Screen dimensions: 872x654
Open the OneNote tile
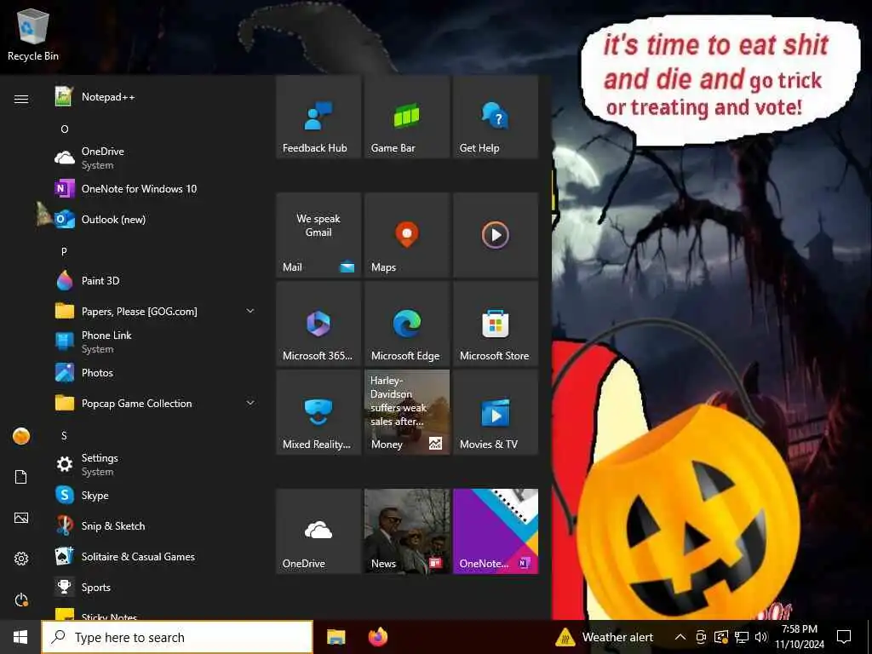tap(496, 531)
